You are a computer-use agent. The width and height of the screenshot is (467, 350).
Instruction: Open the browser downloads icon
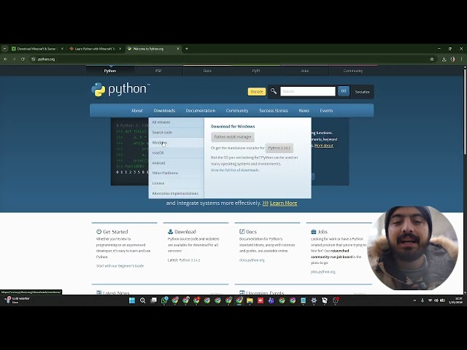point(444,59)
